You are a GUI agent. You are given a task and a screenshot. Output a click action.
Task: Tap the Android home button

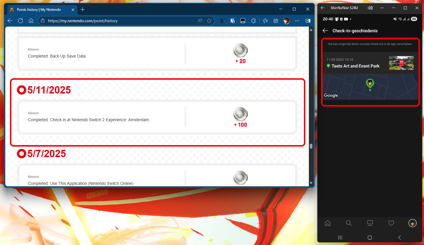[x=370, y=237]
